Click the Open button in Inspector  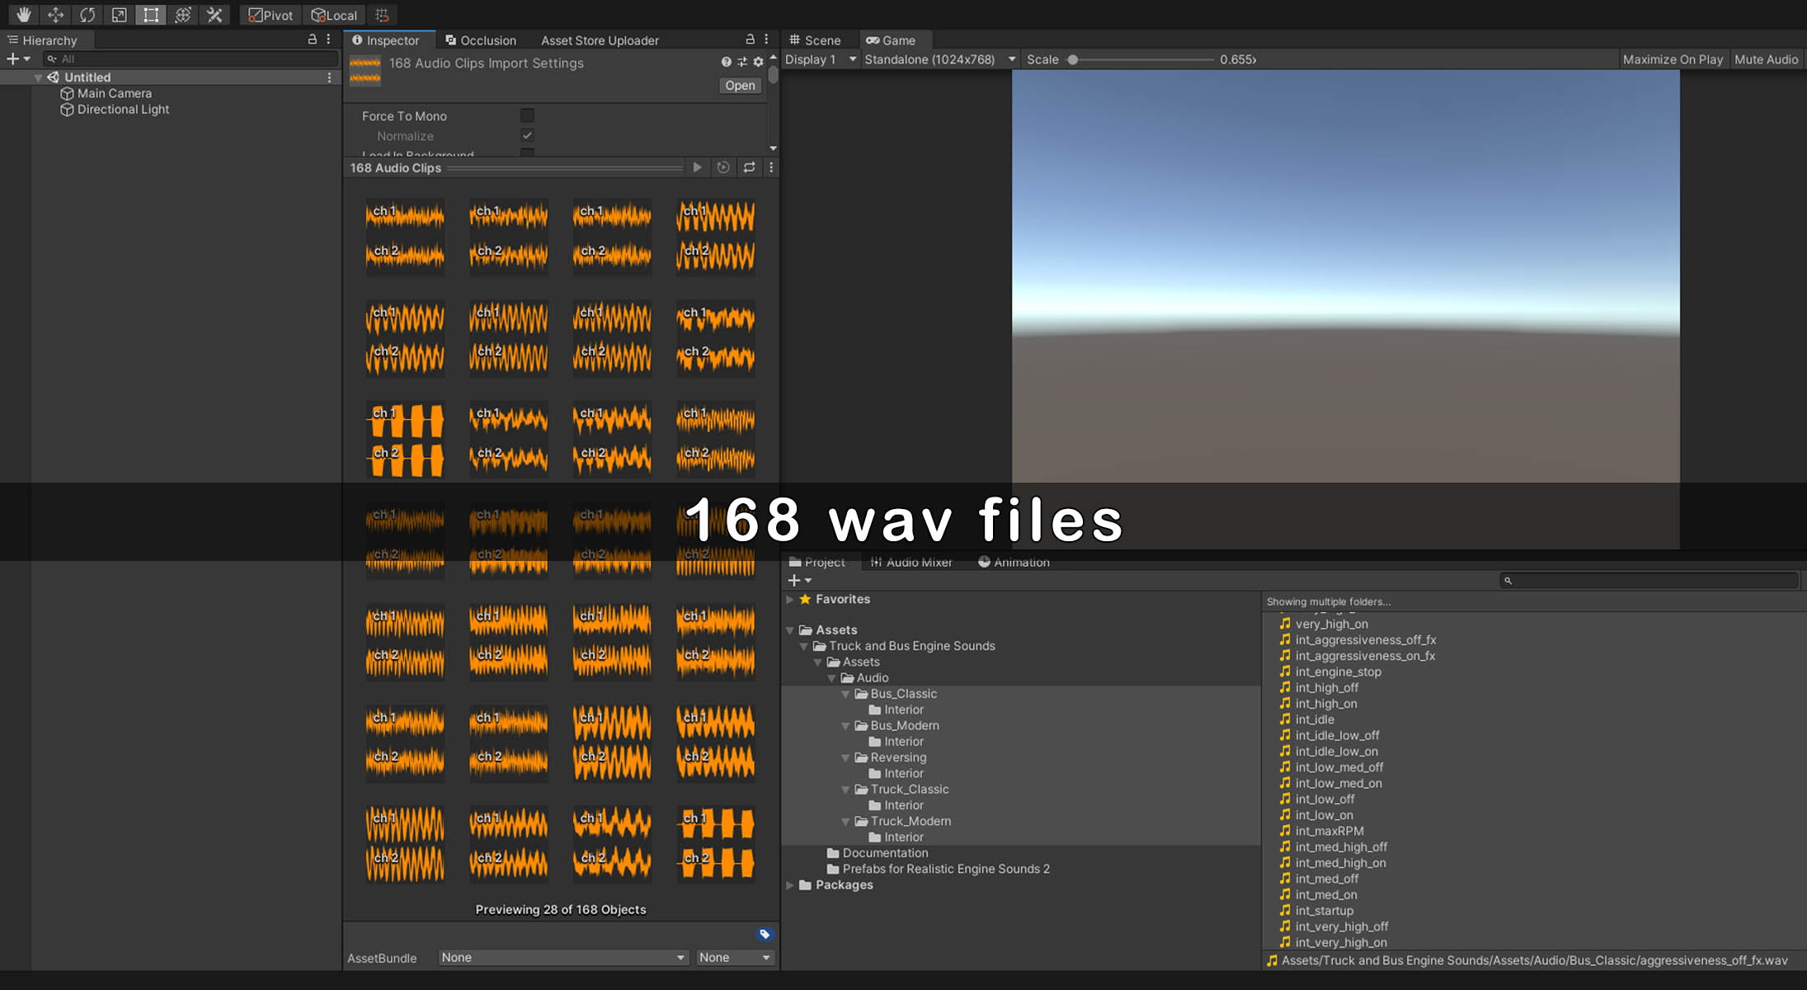[739, 85]
